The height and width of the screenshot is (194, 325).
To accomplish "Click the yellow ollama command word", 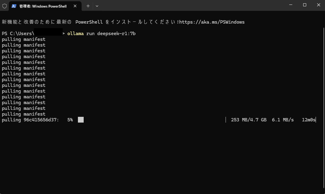I will click(x=75, y=34).
